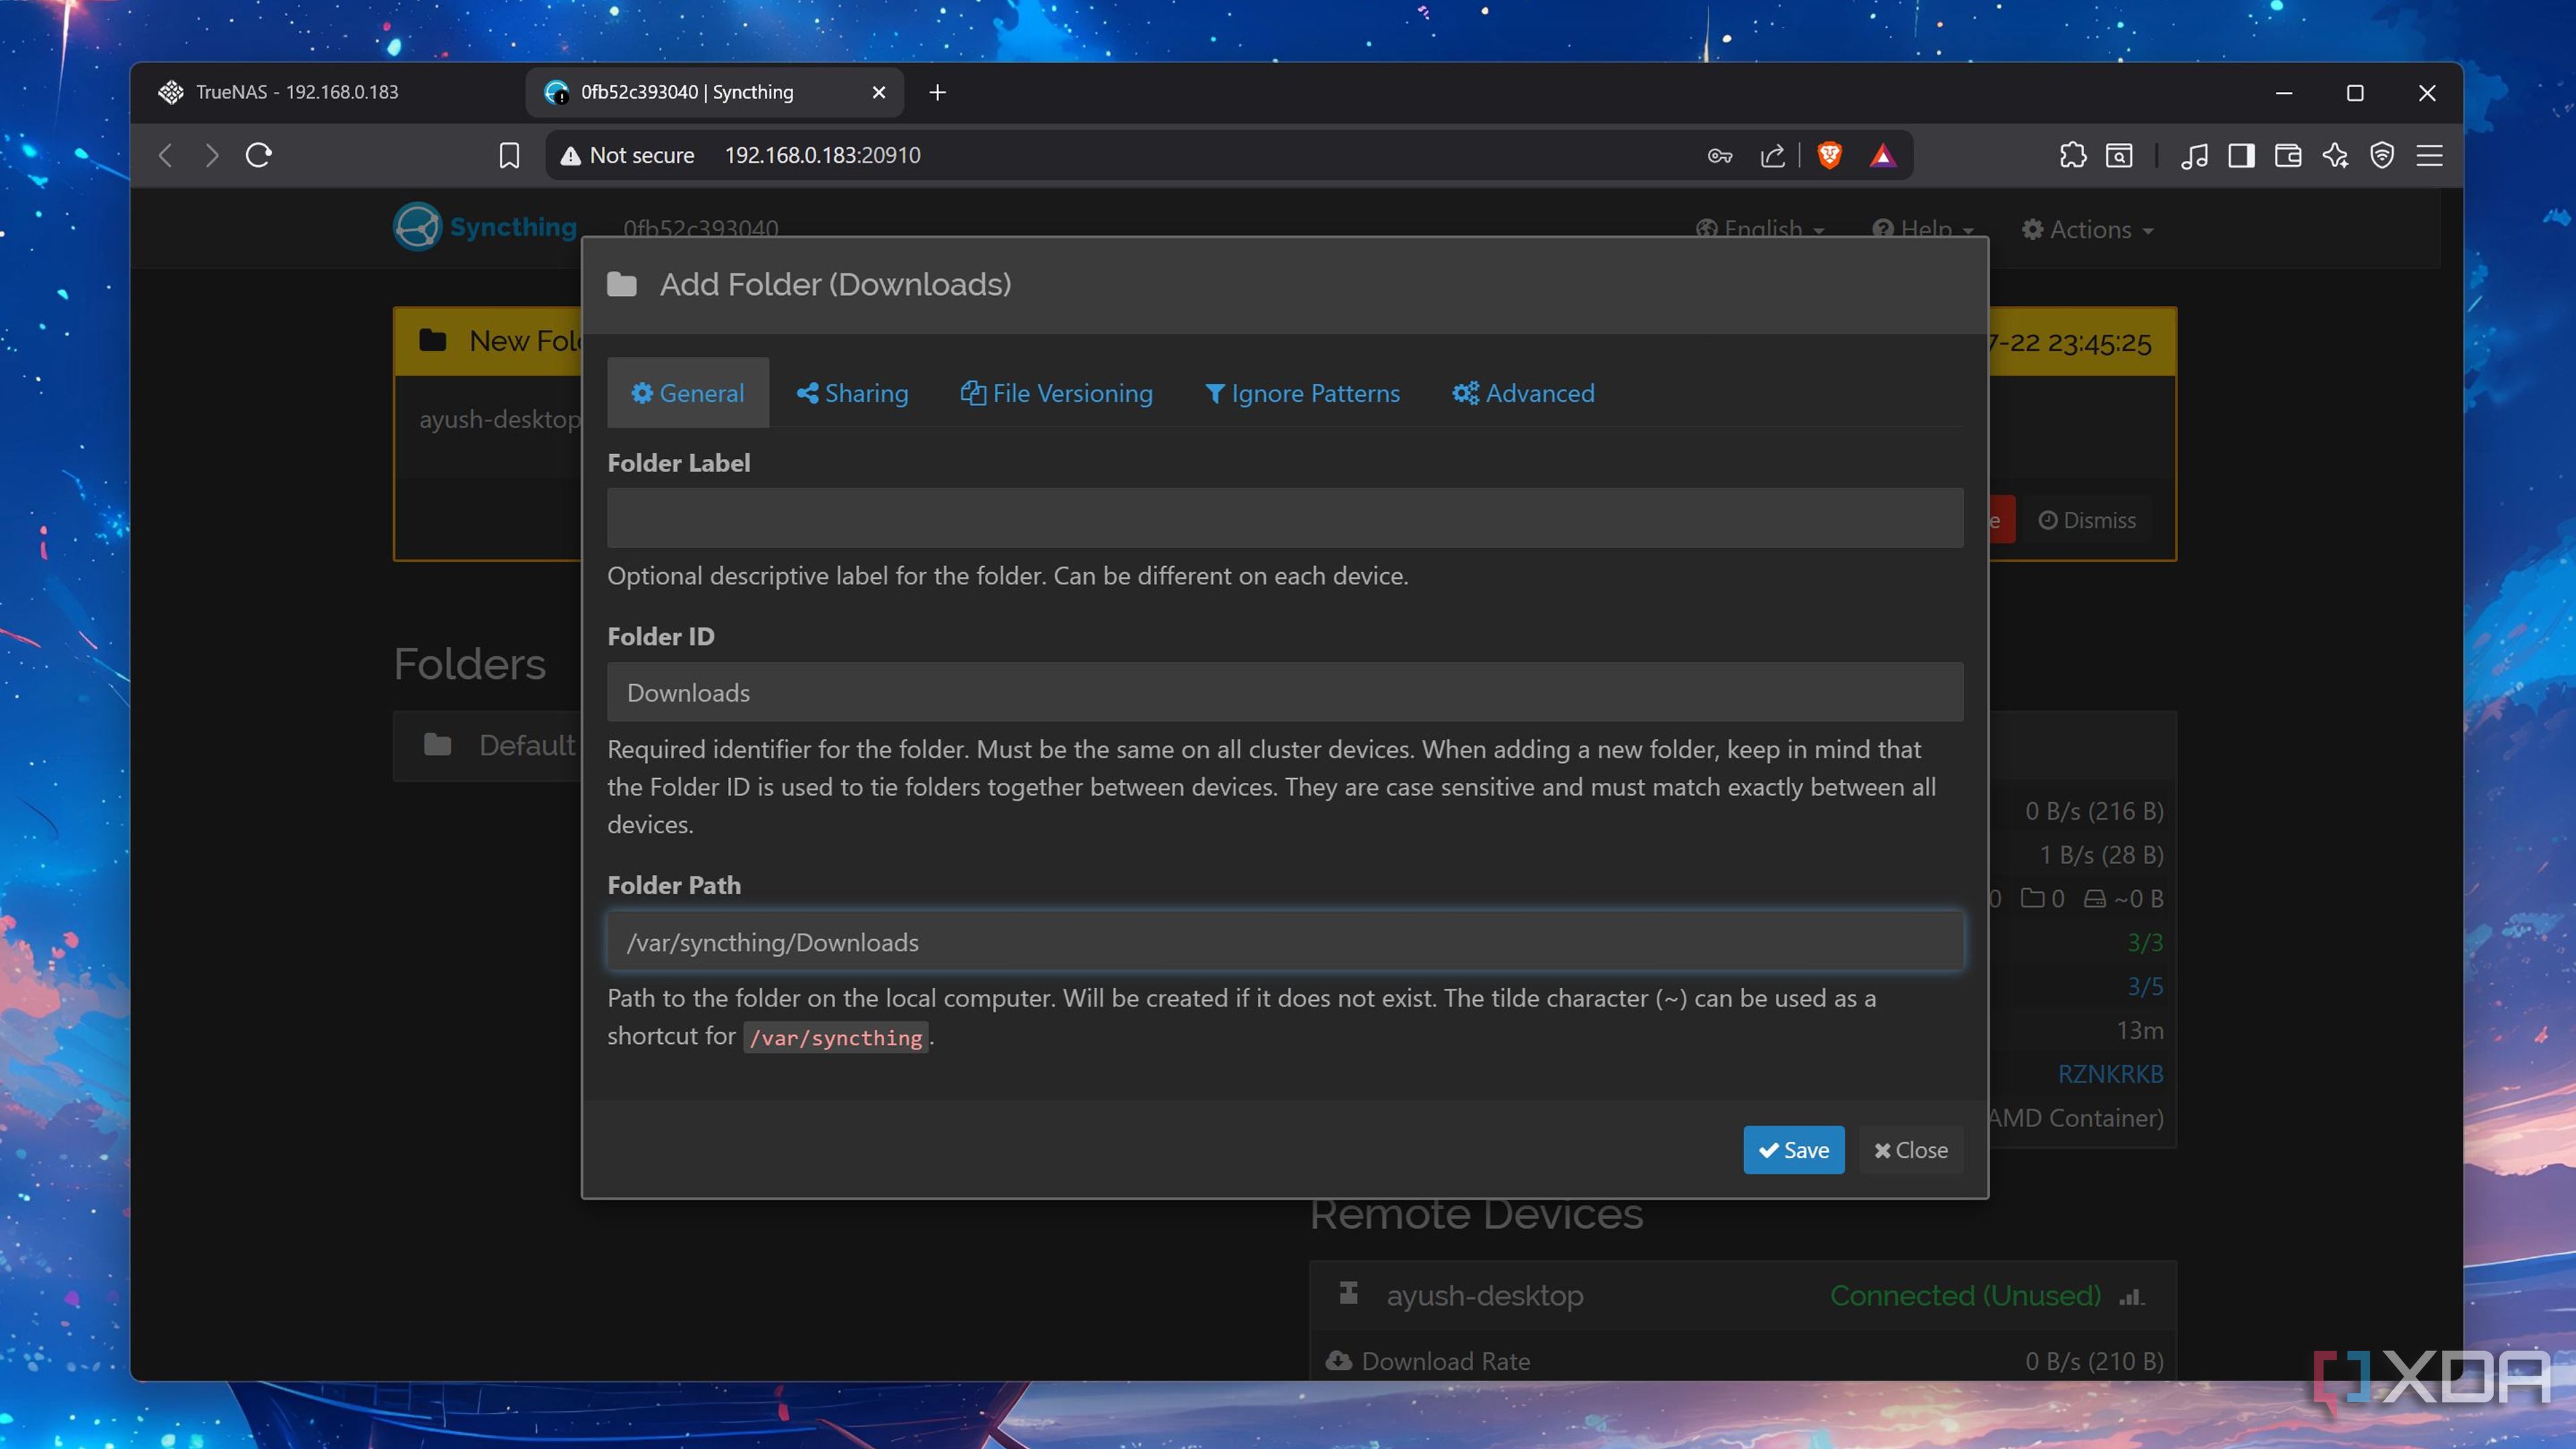Viewport: 2576px width, 1449px height.
Task: Click the share page icon
Action: tap(1772, 156)
